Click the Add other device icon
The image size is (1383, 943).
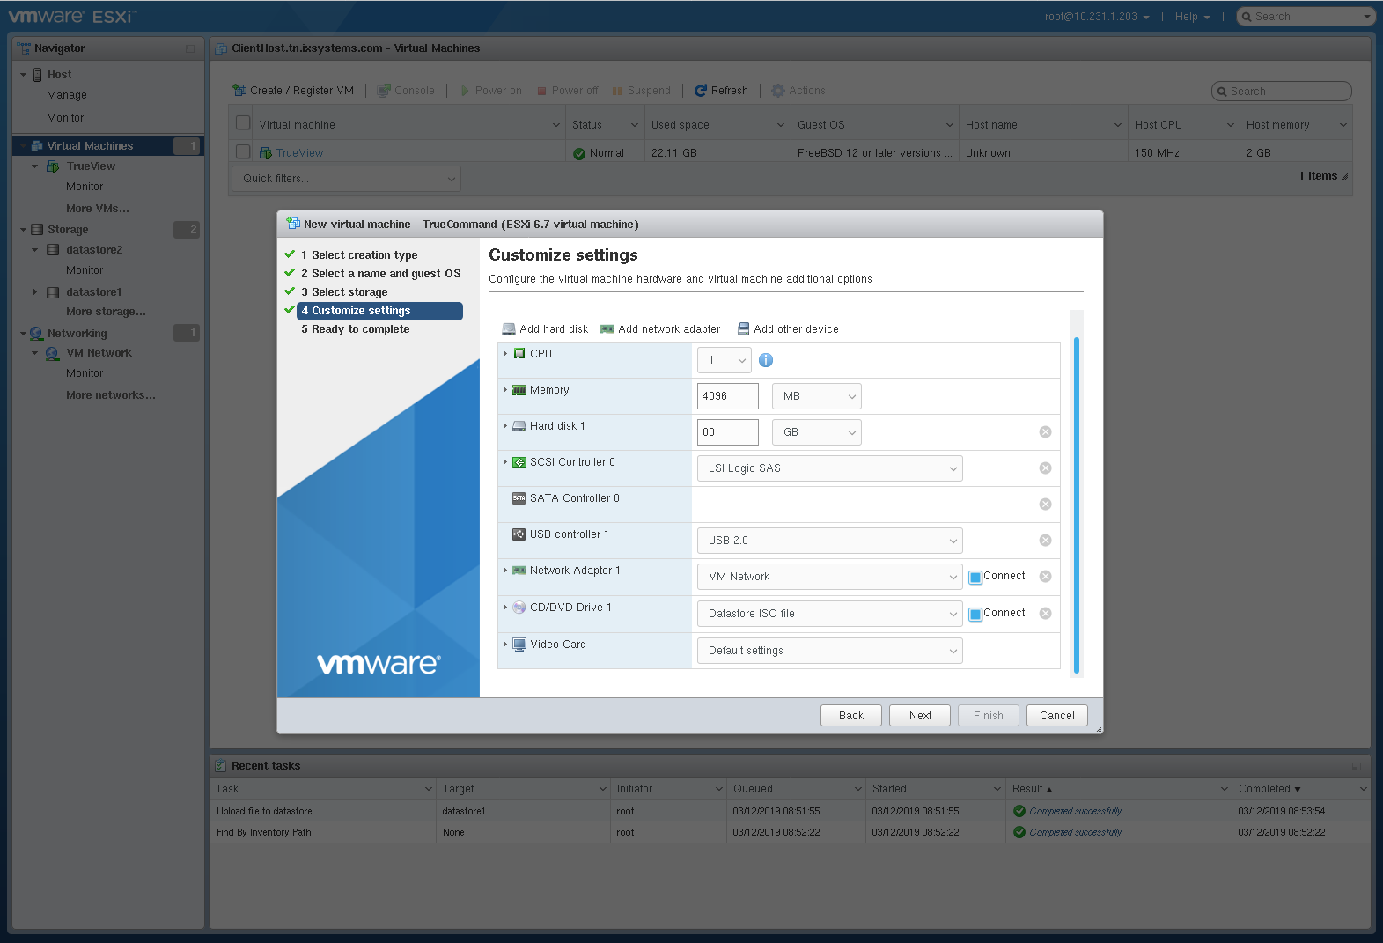743,329
